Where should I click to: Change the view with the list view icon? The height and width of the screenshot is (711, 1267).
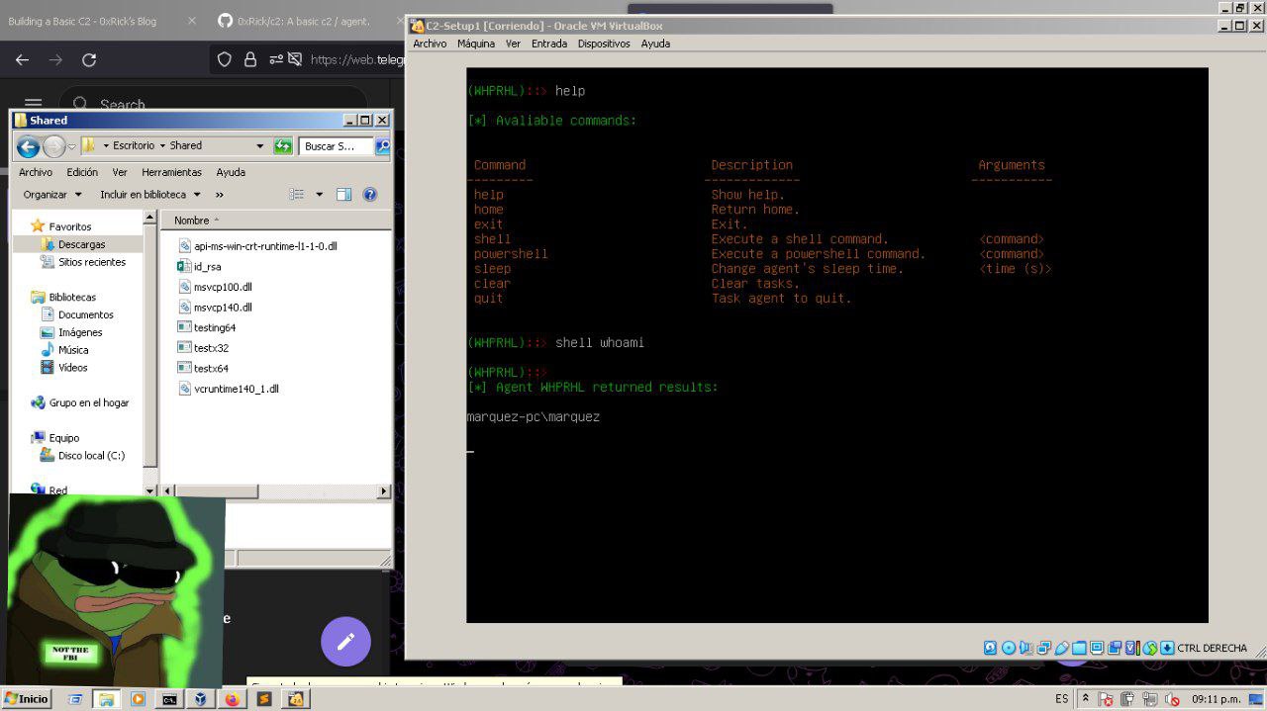click(x=297, y=195)
